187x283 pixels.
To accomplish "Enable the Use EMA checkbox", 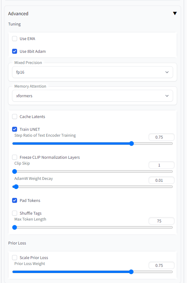I will [15, 39].
